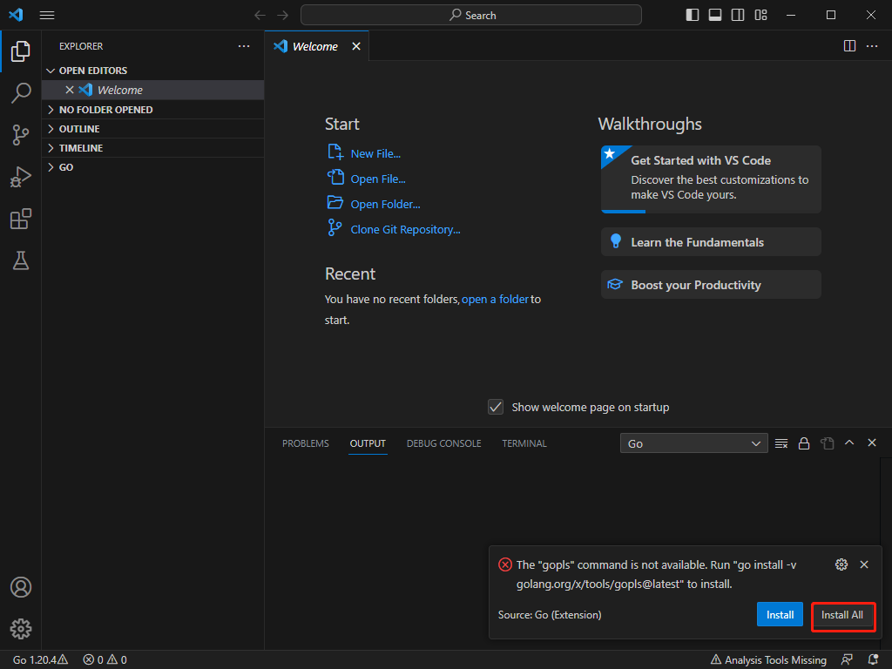Click Go 1.20.4 in status bar
The width and height of the screenshot is (892, 669).
coord(40,660)
